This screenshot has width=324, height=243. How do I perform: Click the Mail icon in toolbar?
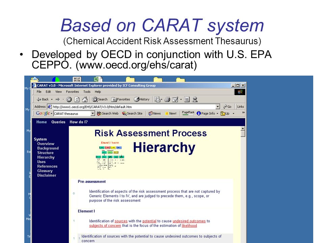click(x=157, y=100)
